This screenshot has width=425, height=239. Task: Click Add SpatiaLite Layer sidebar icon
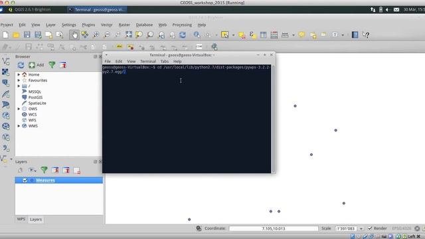tap(5, 94)
